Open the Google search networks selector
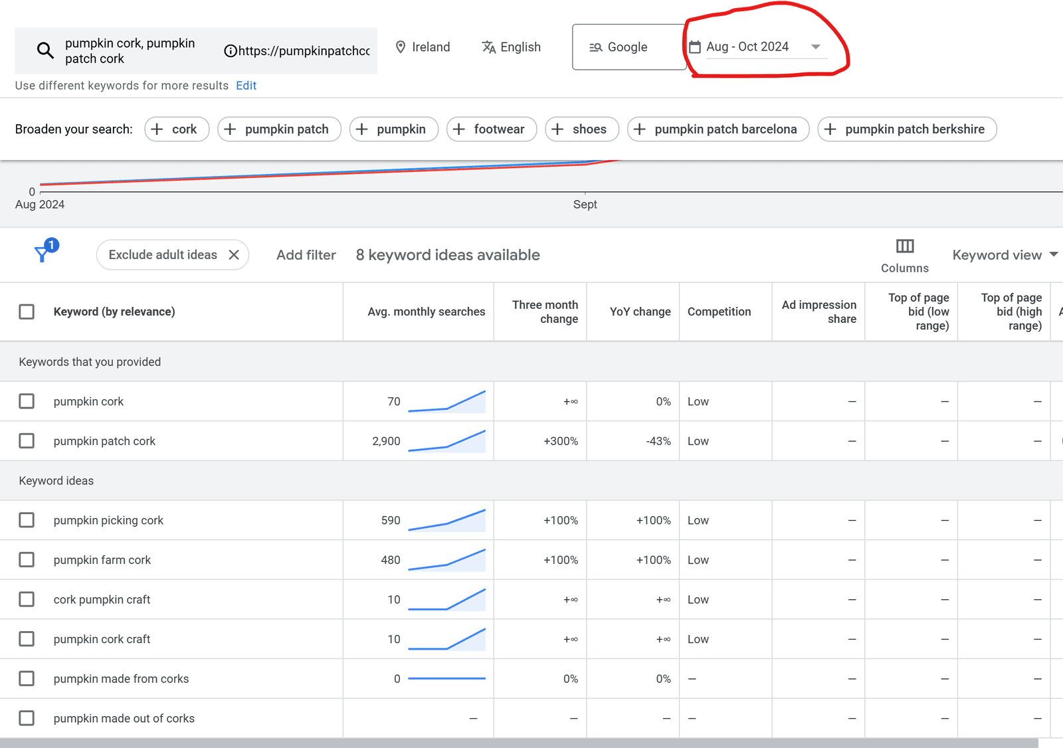Image resolution: width=1063 pixels, height=752 pixels. [x=628, y=47]
